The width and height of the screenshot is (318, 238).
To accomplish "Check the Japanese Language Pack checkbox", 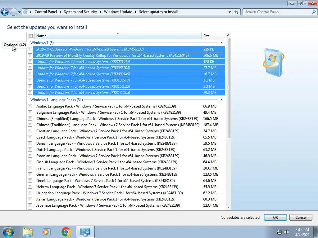I will 30,205.
